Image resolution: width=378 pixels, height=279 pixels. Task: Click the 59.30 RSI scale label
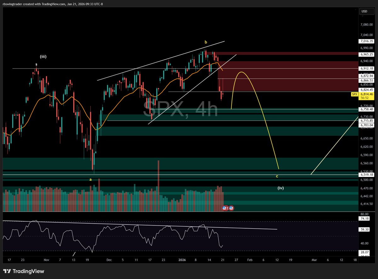tap(365, 230)
